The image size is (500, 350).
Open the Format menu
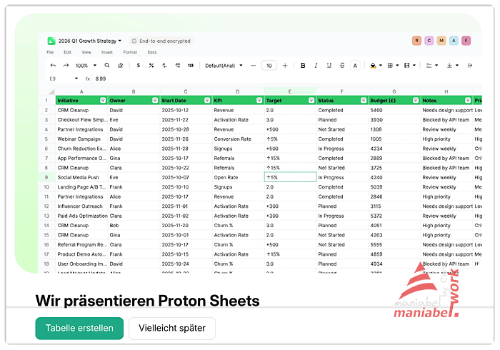click(130, 52)
